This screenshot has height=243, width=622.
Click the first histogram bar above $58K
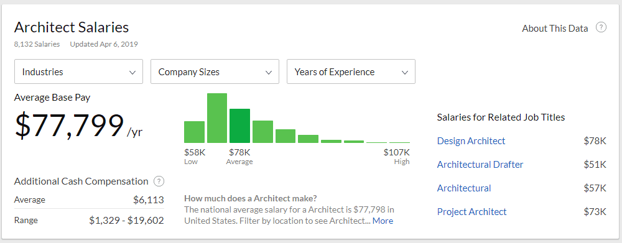(x=194, y=132)
